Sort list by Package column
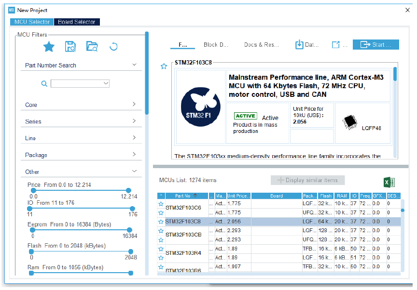 coord(310,196)
